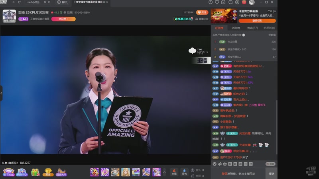Open the 全站榜 ranking button
Image resolution: width=319 pixels, height=179 pixels.
point(63,19)
